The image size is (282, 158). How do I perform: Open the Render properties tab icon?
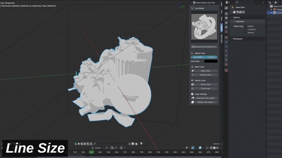[226, 14]
